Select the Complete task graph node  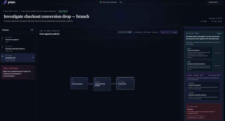tap(125, 83)
